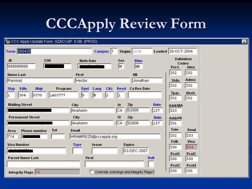Click the mailing Zip field 92806
252x189 pixels.
(x=138, y=110)
